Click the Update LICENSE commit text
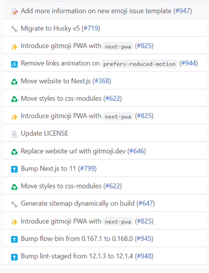The width and height of the screenshot is (209, 273). [44, 134]
